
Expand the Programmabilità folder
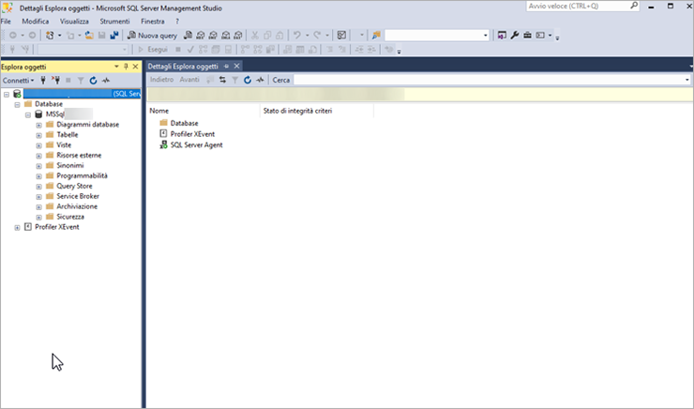coord(39,176)
